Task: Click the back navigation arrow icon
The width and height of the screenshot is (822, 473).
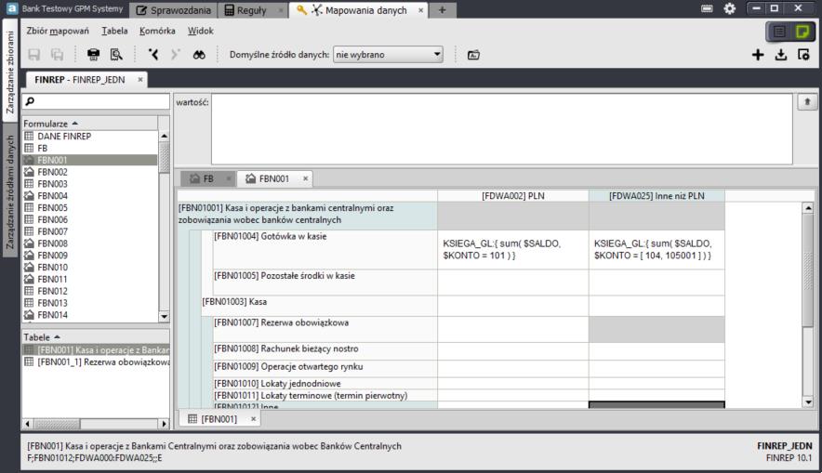Action: pyautogui.click(x=153, y=55)
